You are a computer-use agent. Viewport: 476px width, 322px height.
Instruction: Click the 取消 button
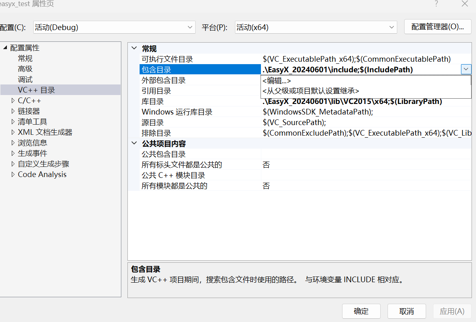(x=407, y=311)
